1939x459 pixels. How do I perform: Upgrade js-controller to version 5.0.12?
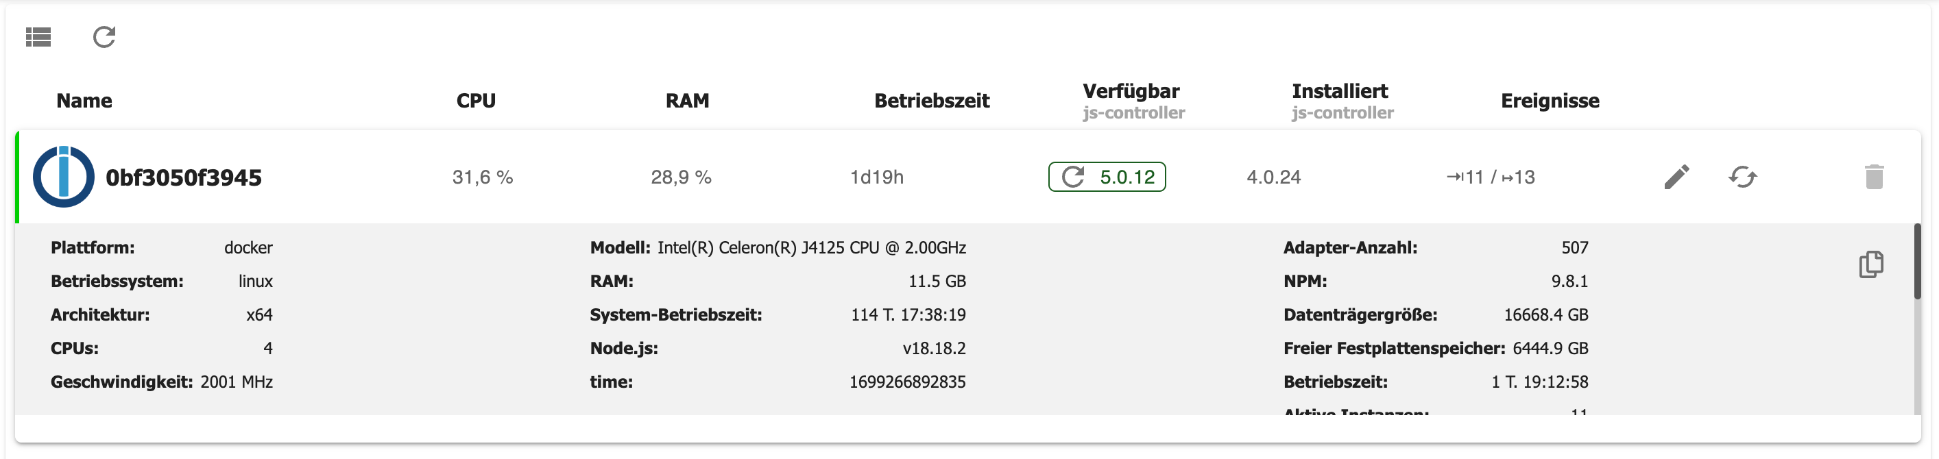pos(1107,177)
